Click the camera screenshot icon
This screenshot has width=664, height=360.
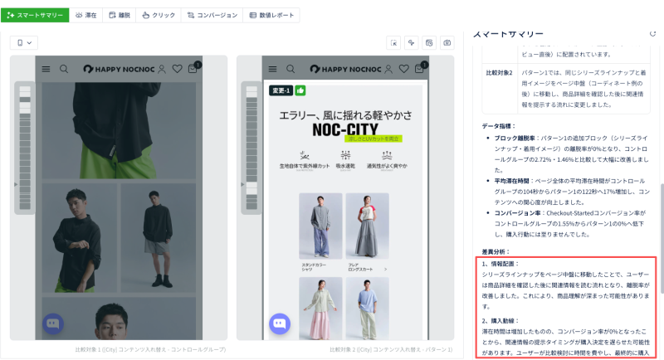(447, 42)
